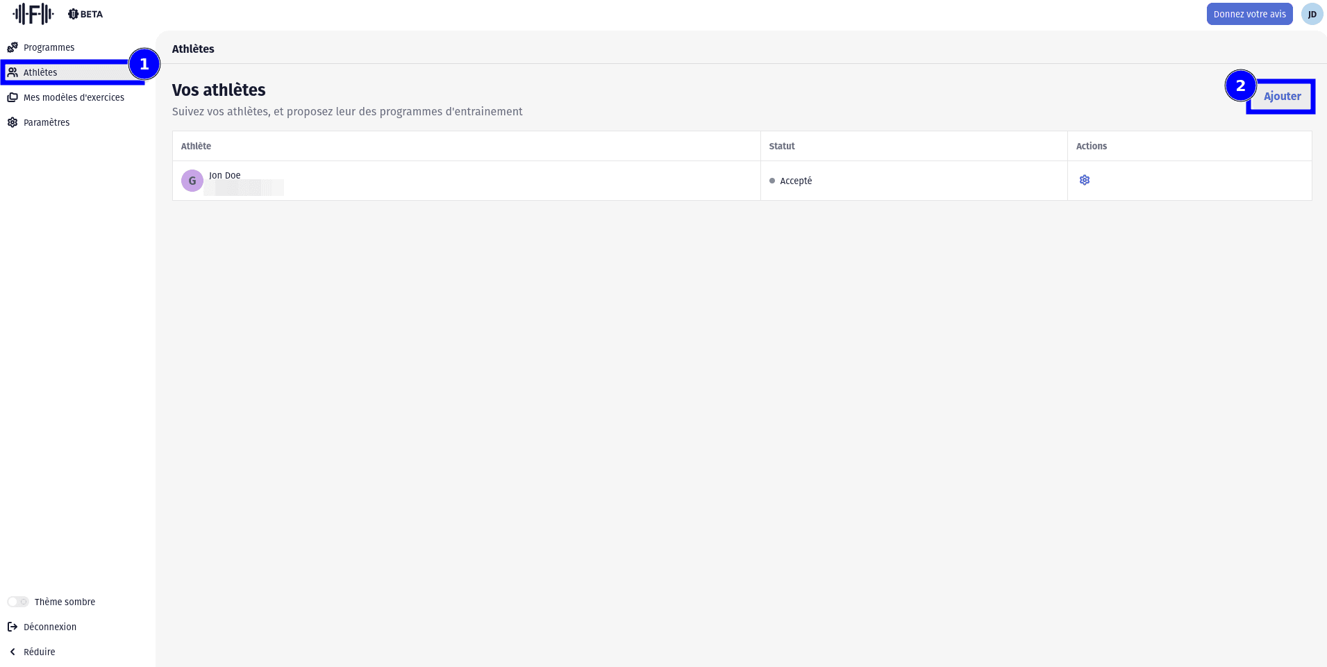Image resolution: width=1327 pixels, height=667 pixels.
Task: Click the purple G avatar thumbnail
Action: click(x=192, y=181)
